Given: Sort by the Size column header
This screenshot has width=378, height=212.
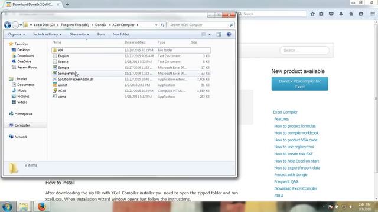Looking at the screenshot, I should (194, 42).
